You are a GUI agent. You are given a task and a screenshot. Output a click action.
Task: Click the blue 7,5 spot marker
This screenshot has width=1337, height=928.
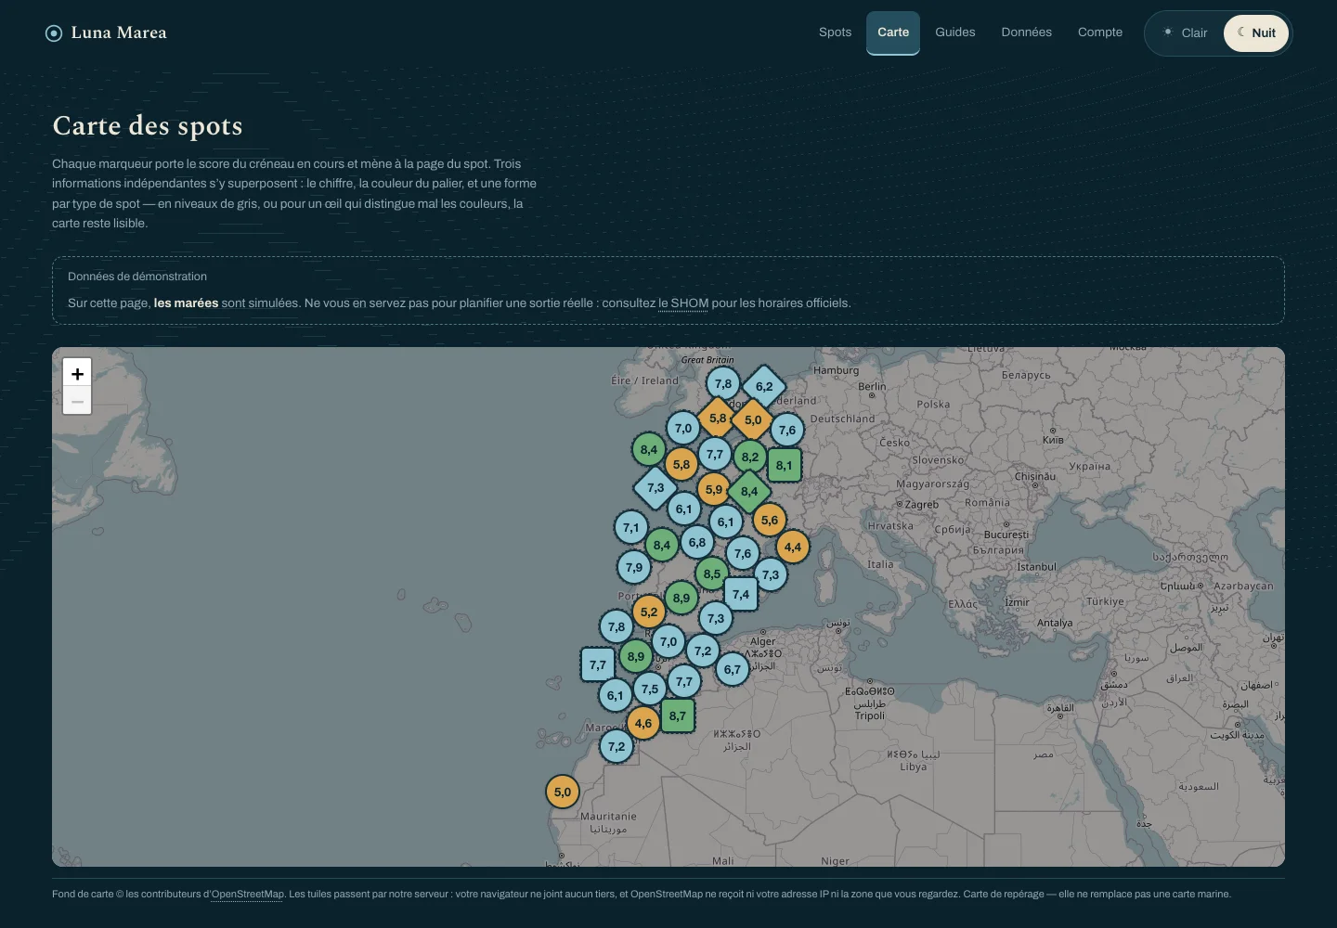[650, 689]
